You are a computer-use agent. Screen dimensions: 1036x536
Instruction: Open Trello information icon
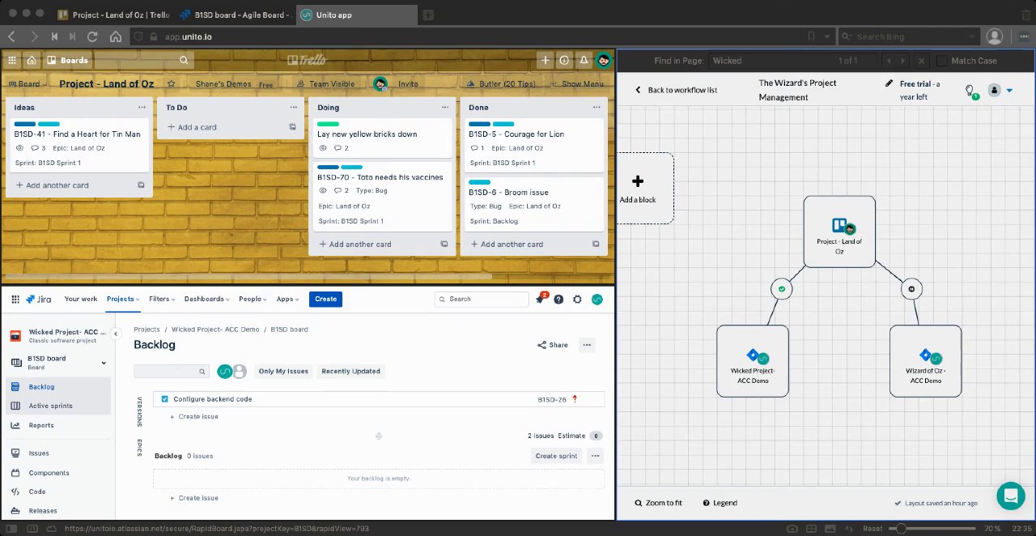click(x=564, y=60)
